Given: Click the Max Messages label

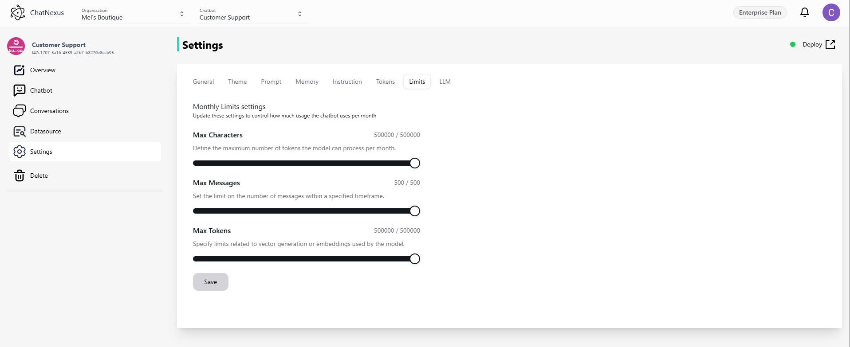Looking at the screenshot, I should coord(216,183).
